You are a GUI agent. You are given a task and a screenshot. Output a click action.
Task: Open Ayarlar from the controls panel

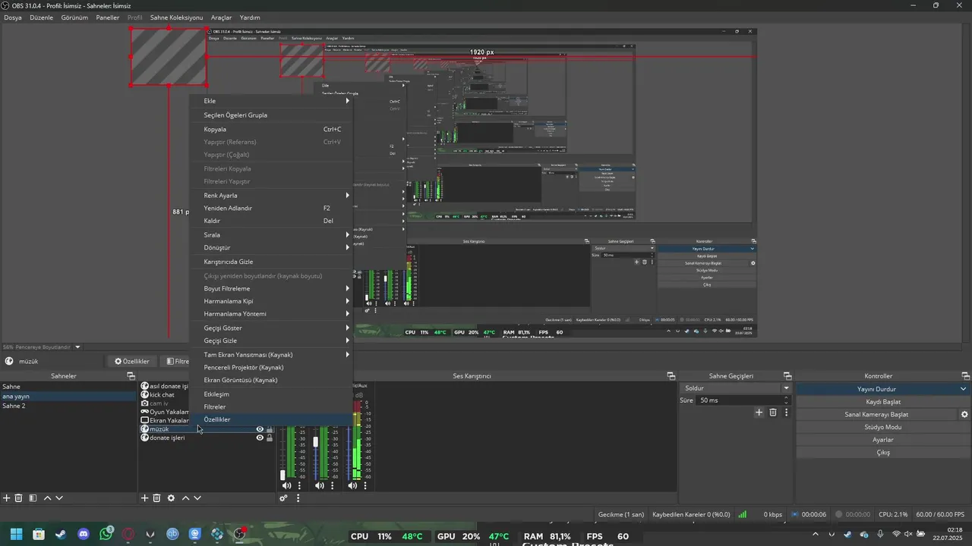tap(883, 440)
